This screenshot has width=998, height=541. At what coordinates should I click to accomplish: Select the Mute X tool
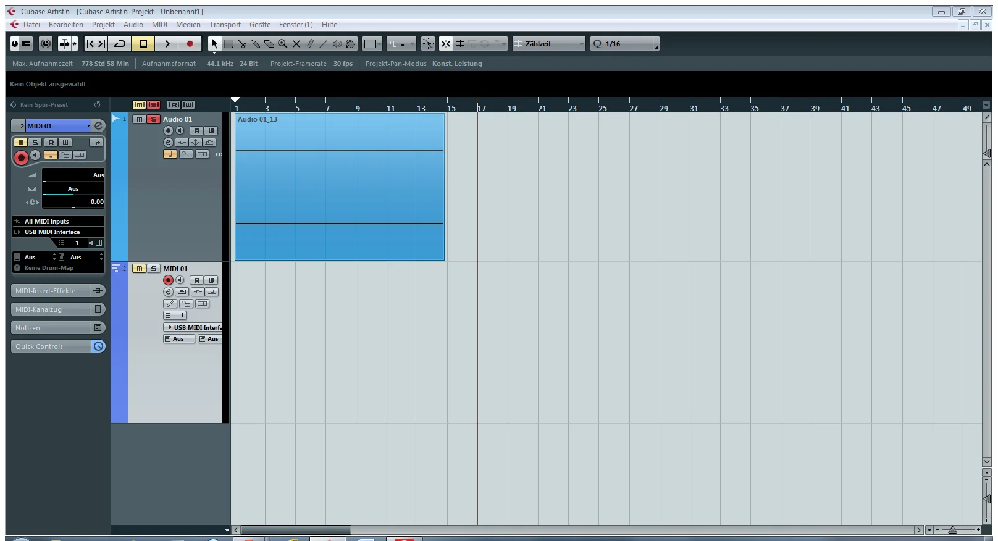(x=296, y=44)
